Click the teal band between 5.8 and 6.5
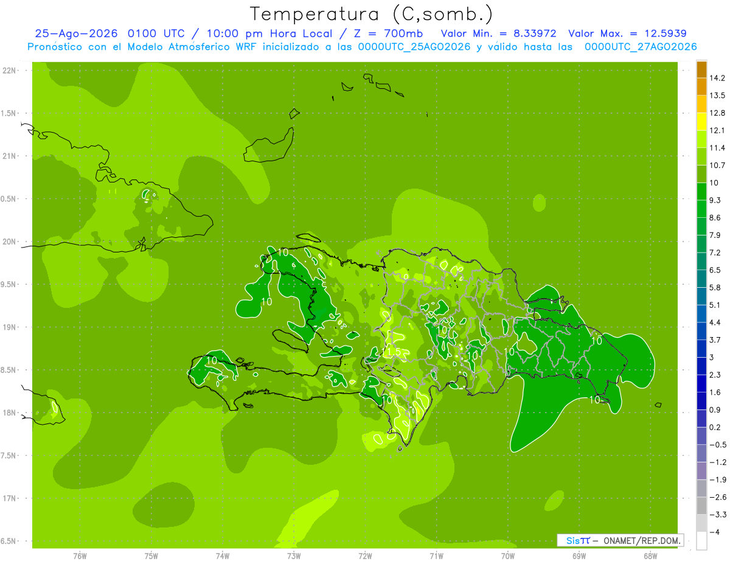Screen dimensions: 730x564 point(701,279)
